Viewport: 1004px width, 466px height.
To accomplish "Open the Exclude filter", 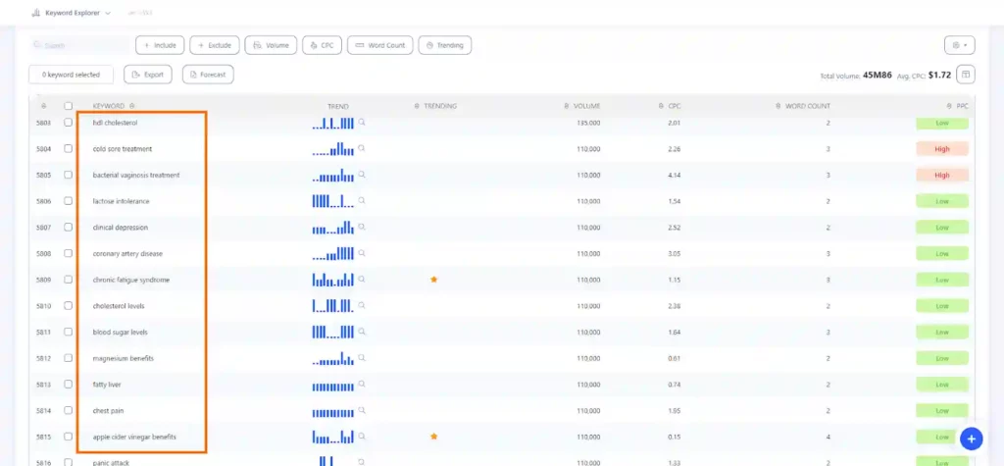I will click(215, 45).
